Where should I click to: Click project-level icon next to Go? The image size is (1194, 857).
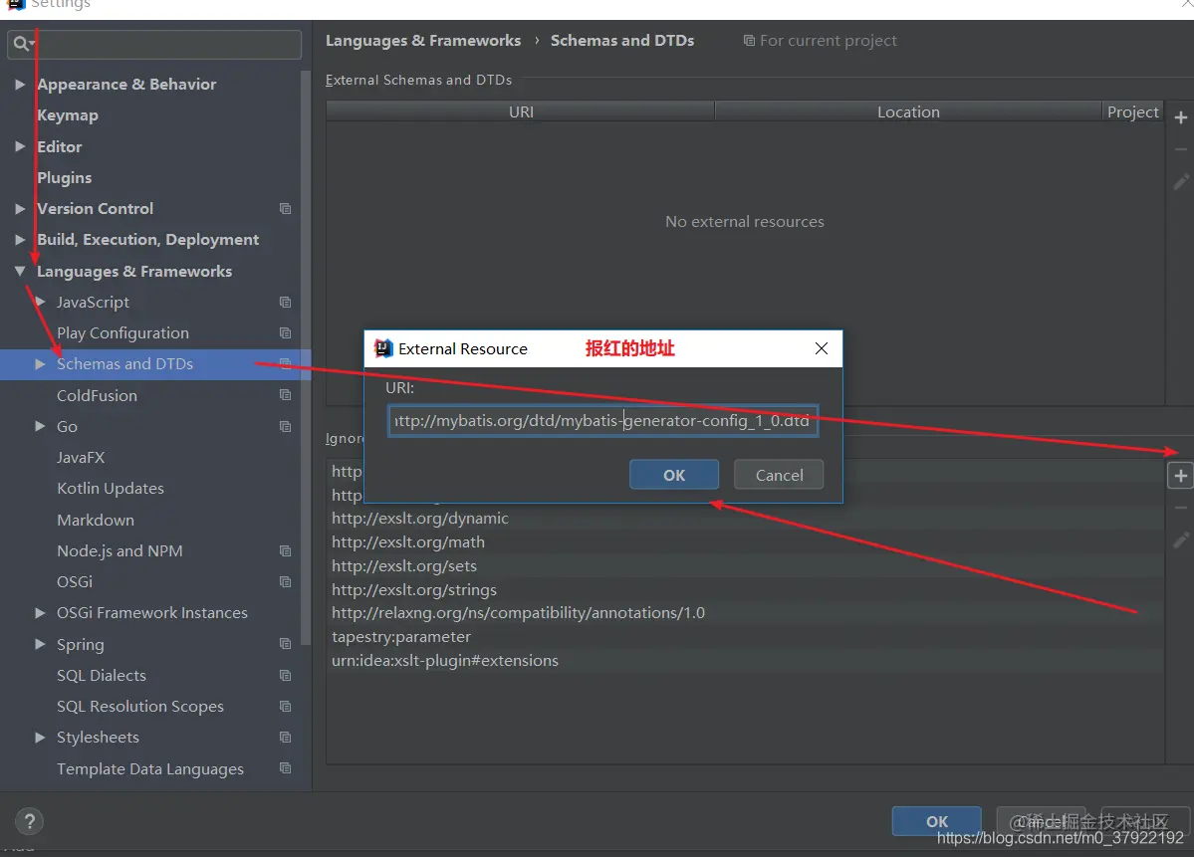[x=285, y=426]
